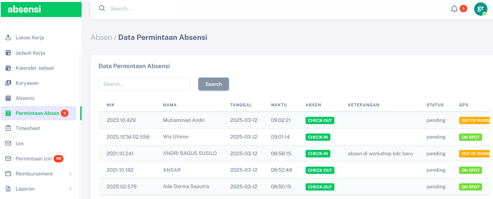Expand the Reimbursement submenu chevron
This screenshot has width=493, height=199.
(x=71, y=174)
